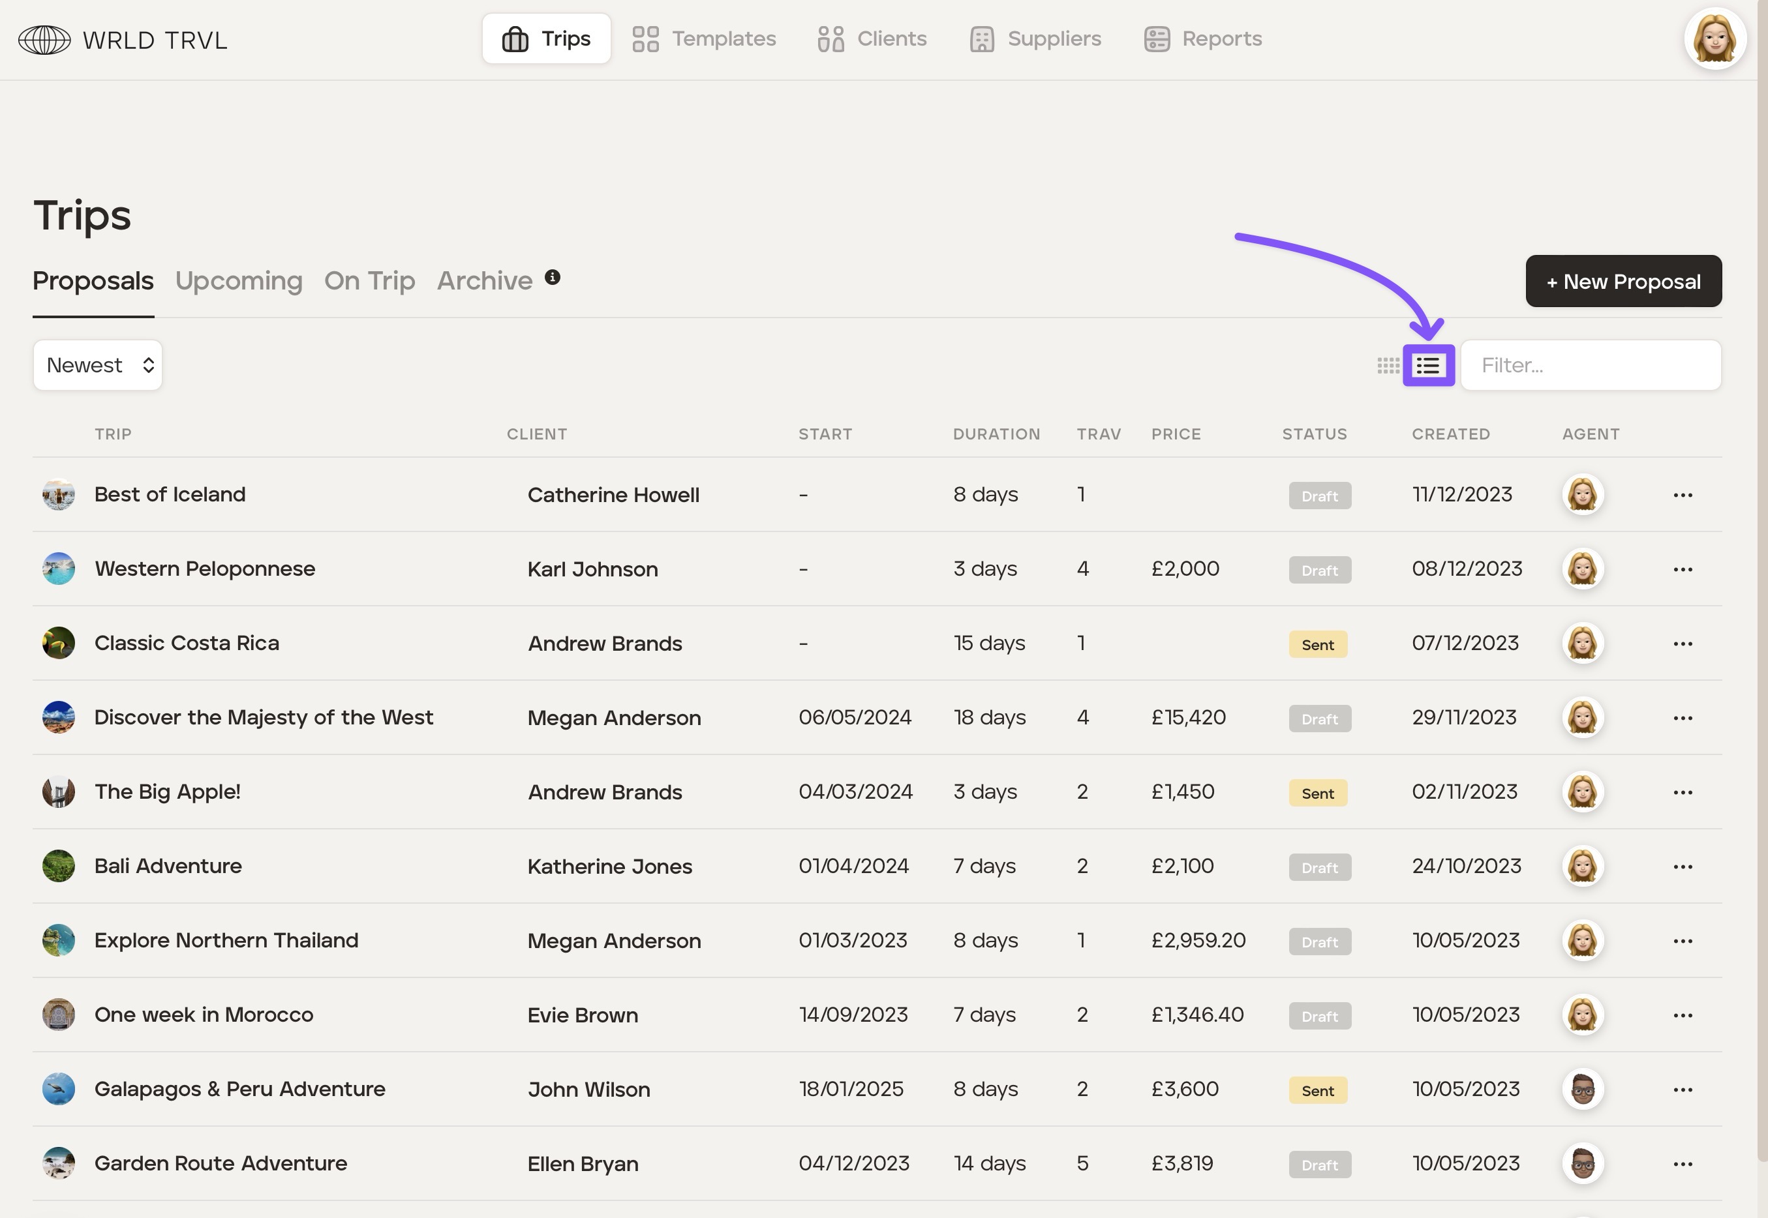1768x1218 pixels.
Task: Open options menu for Western Peloponnese
Action: click(1683, 569)
